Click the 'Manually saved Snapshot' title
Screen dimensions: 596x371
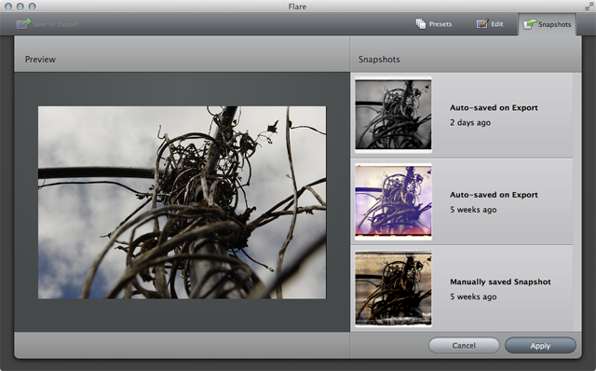[x=500, y=282]
